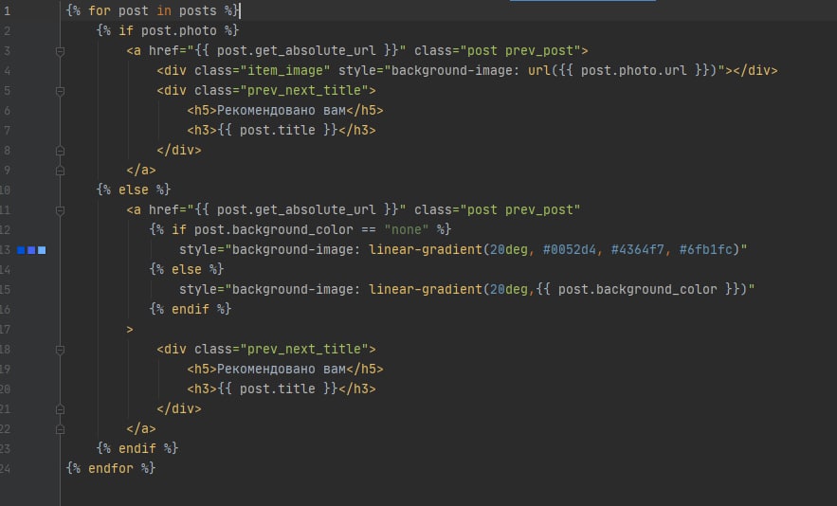Image resolution: width=837 pixels, height=506 pixels.
Task: Click the closing "</a>" on line 9
Action: (141, 171)
